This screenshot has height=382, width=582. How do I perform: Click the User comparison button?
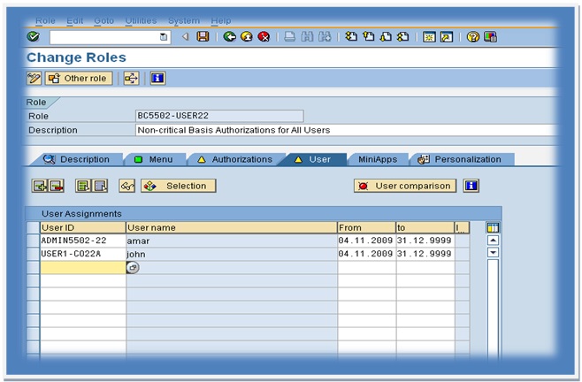pyautogui.click(x=404, y=186)
